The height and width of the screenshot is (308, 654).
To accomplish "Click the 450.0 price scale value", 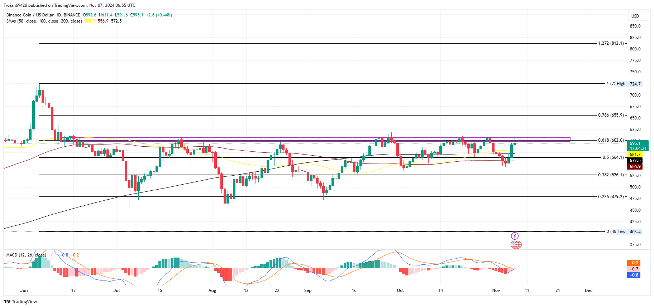I will pyautogui.click(x=635, y=210).
